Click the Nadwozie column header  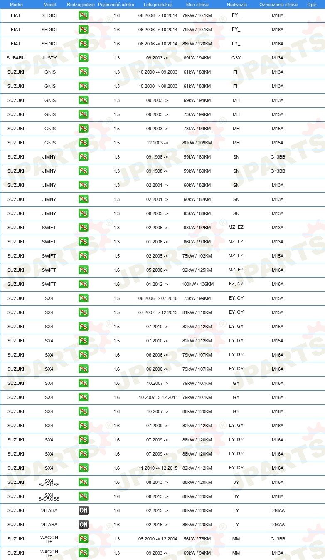coord(236,5)
